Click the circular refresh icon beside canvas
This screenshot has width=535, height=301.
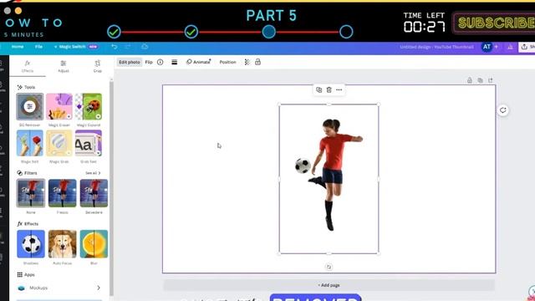coord(503,110)
